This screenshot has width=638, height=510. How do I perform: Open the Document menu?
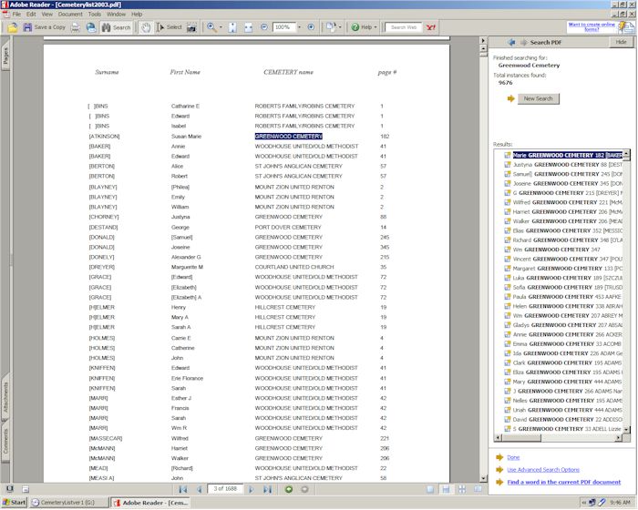70,14
